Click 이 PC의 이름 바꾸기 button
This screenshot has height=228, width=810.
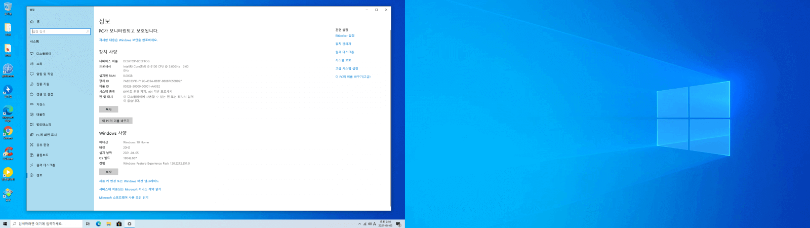[115, 121]
